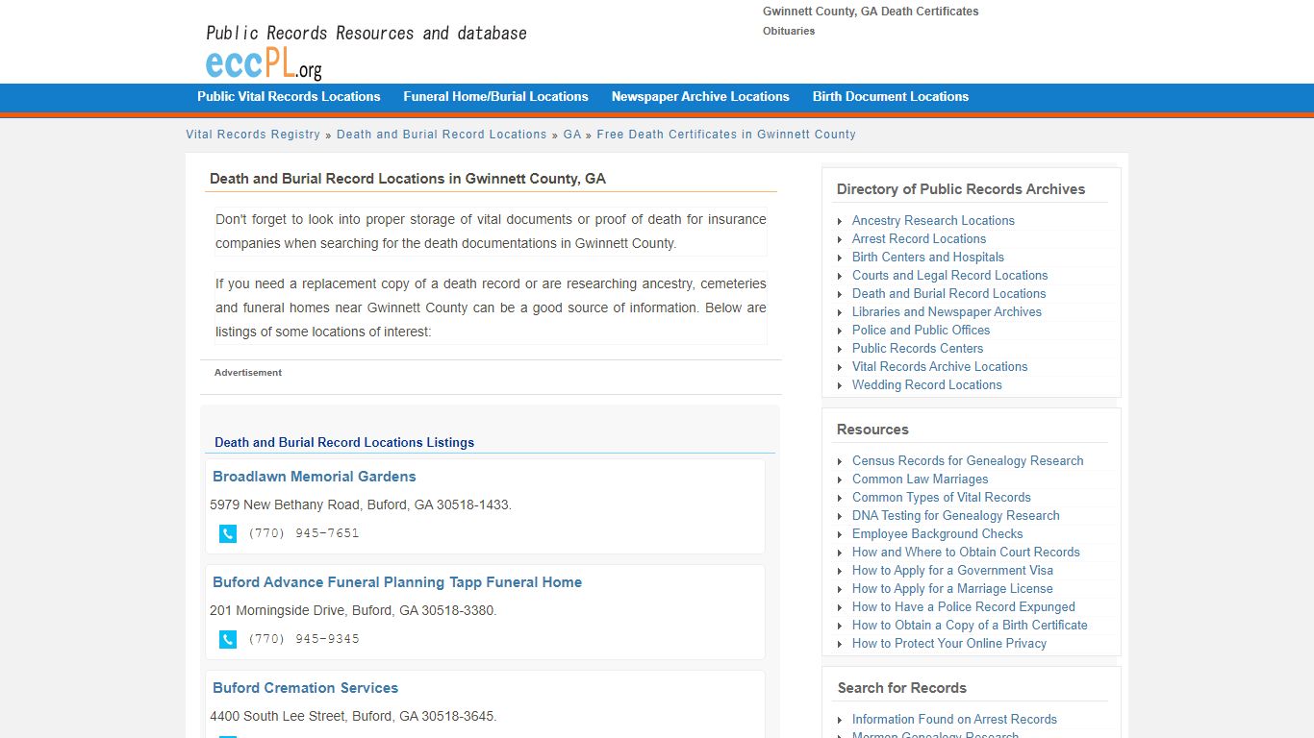Click arrow bullet beside Census Records entry

pyautogui.click(x=840, y=462)
